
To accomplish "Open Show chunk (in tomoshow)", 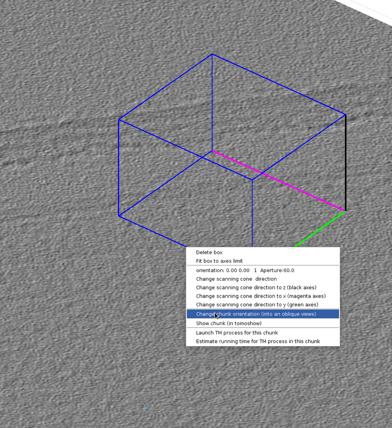I will pyautogui.click(x=229, y=324).
